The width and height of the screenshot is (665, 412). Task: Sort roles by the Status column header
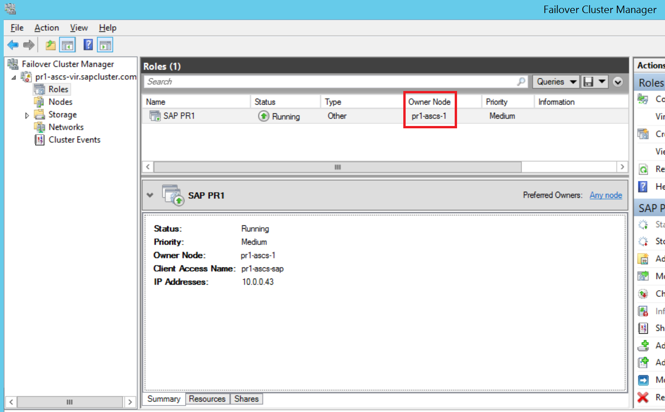pos(286,102)
